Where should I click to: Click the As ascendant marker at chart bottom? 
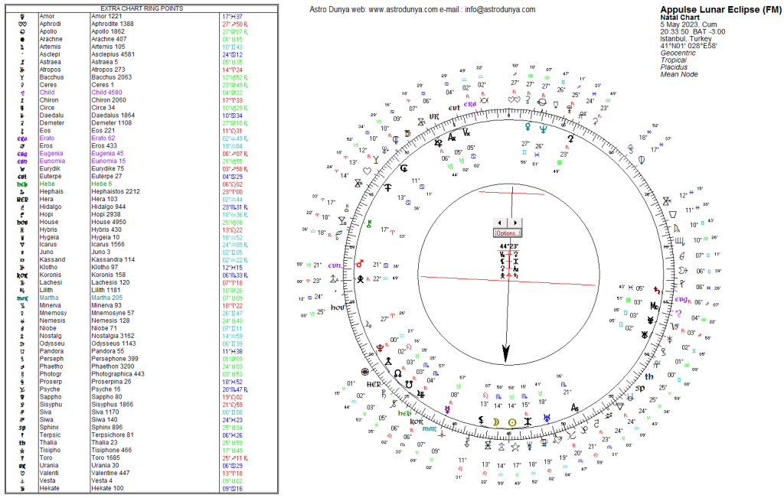point(576,408)
